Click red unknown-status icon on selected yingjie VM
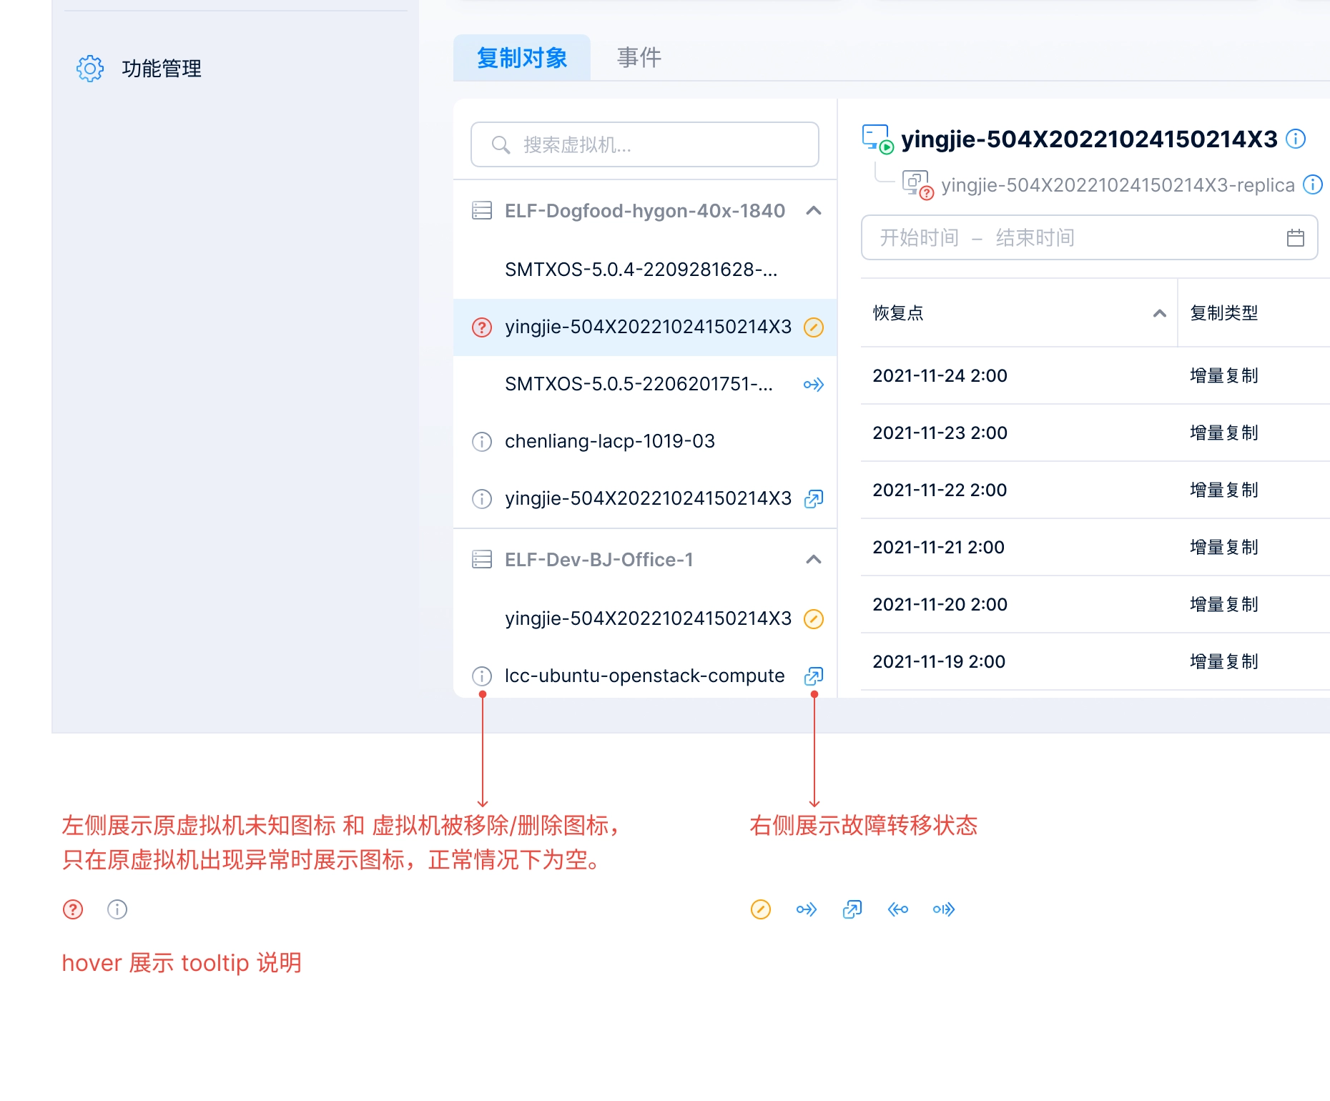Screen dimensions: 1330x1101 482,327
